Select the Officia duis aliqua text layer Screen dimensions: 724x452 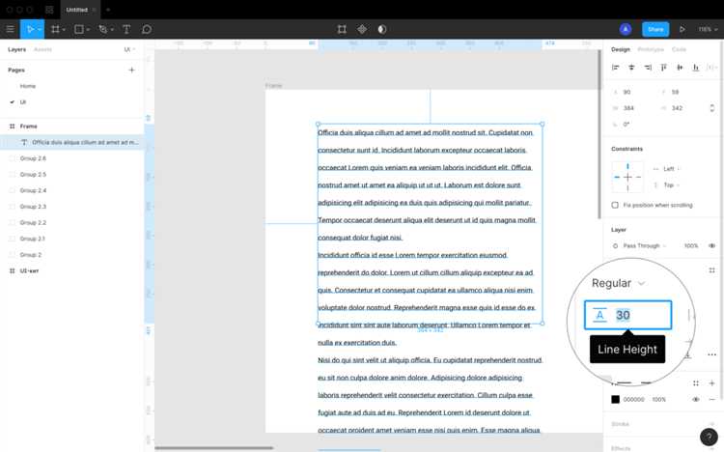[x=72, y=142]
